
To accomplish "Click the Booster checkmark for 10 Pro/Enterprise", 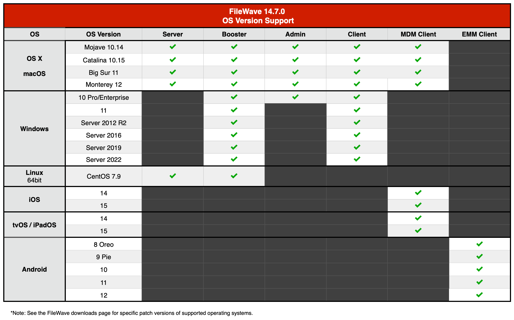I will pyautogui.click(x=234, y=97).
